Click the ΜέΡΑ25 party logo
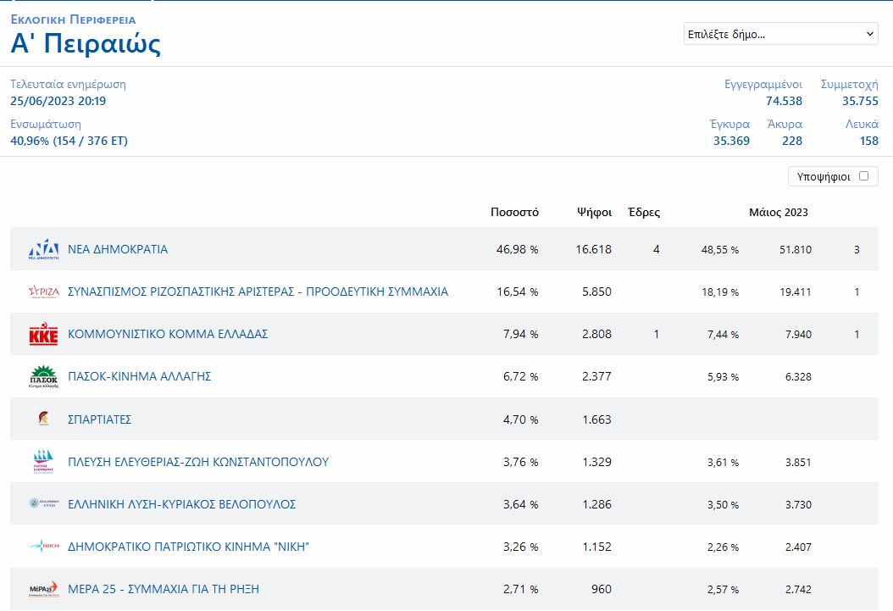 click(x=43, y=589)
